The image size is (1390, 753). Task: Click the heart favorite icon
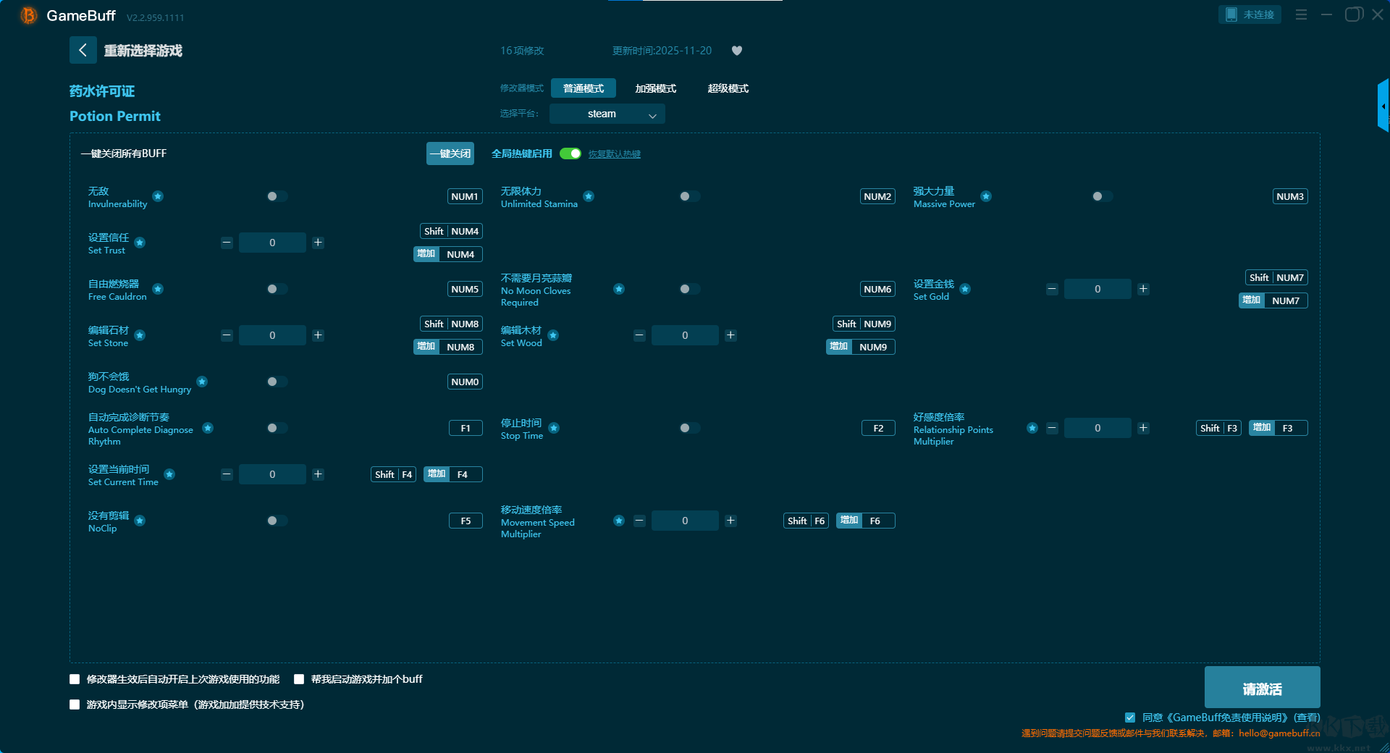[737, 51]
